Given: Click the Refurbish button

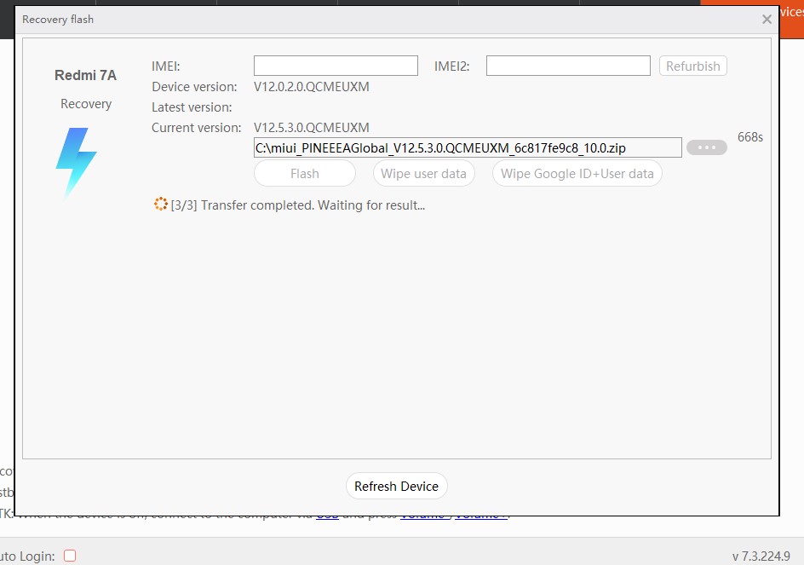Looking at the screenshot, I should pos(692,66).
